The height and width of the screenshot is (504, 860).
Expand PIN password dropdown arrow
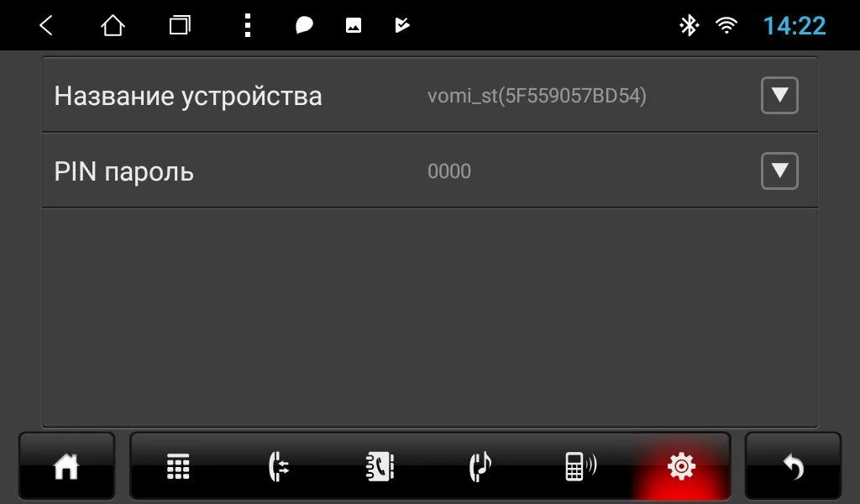tap(779, 171)
